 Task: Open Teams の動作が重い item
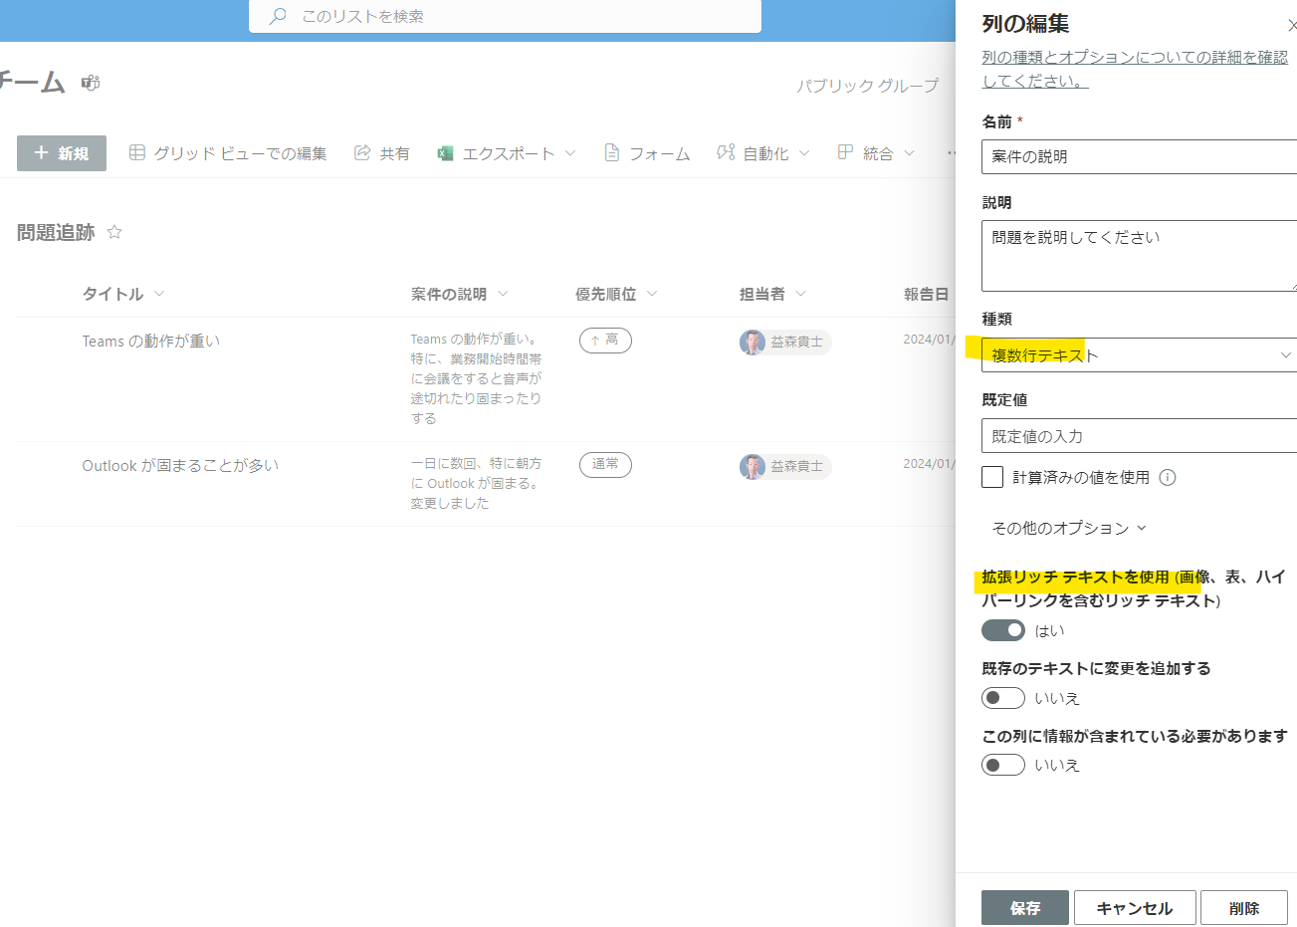(151, 341)
